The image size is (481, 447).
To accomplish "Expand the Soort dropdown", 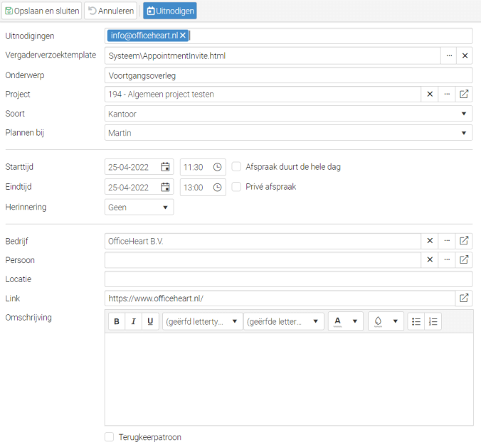I will (x=464, y=114).
